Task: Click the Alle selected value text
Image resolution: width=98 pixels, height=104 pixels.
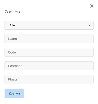Action: (x=12, y=25)
